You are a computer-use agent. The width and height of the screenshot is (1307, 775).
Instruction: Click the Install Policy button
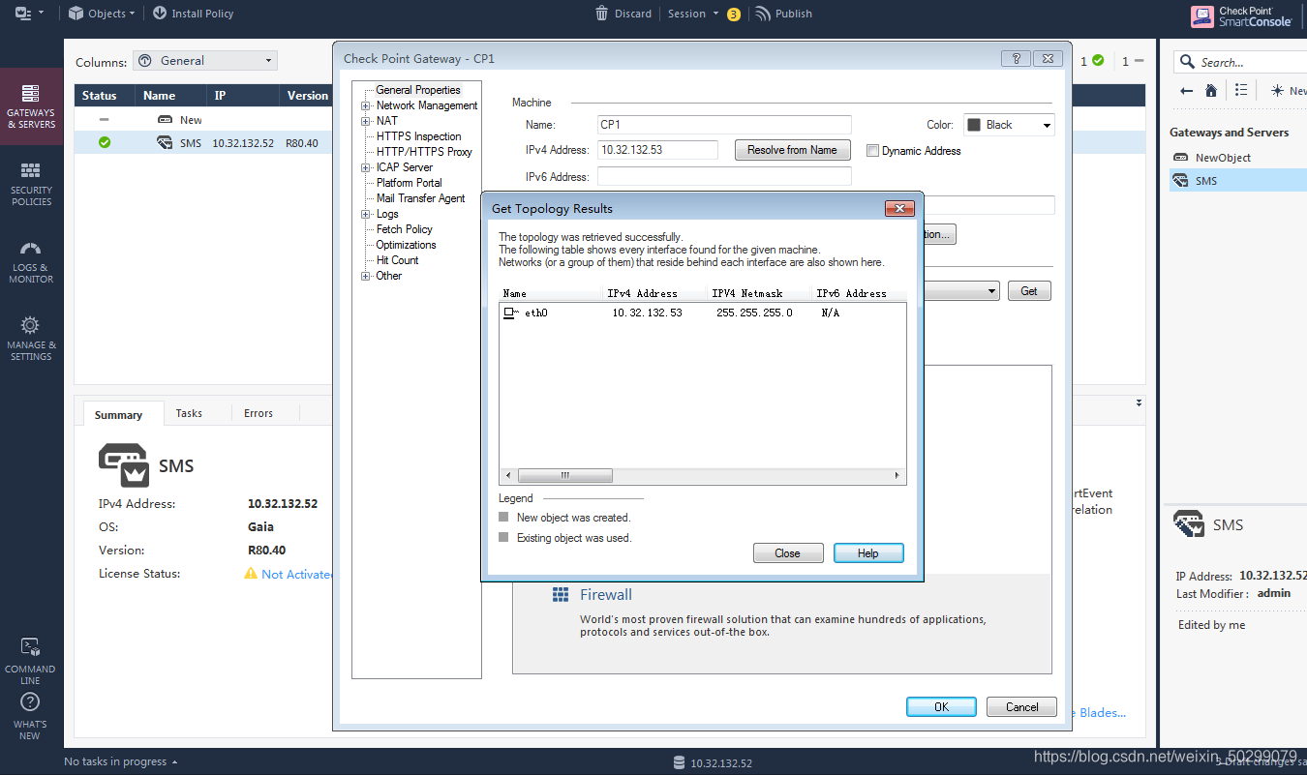point(193,14)
